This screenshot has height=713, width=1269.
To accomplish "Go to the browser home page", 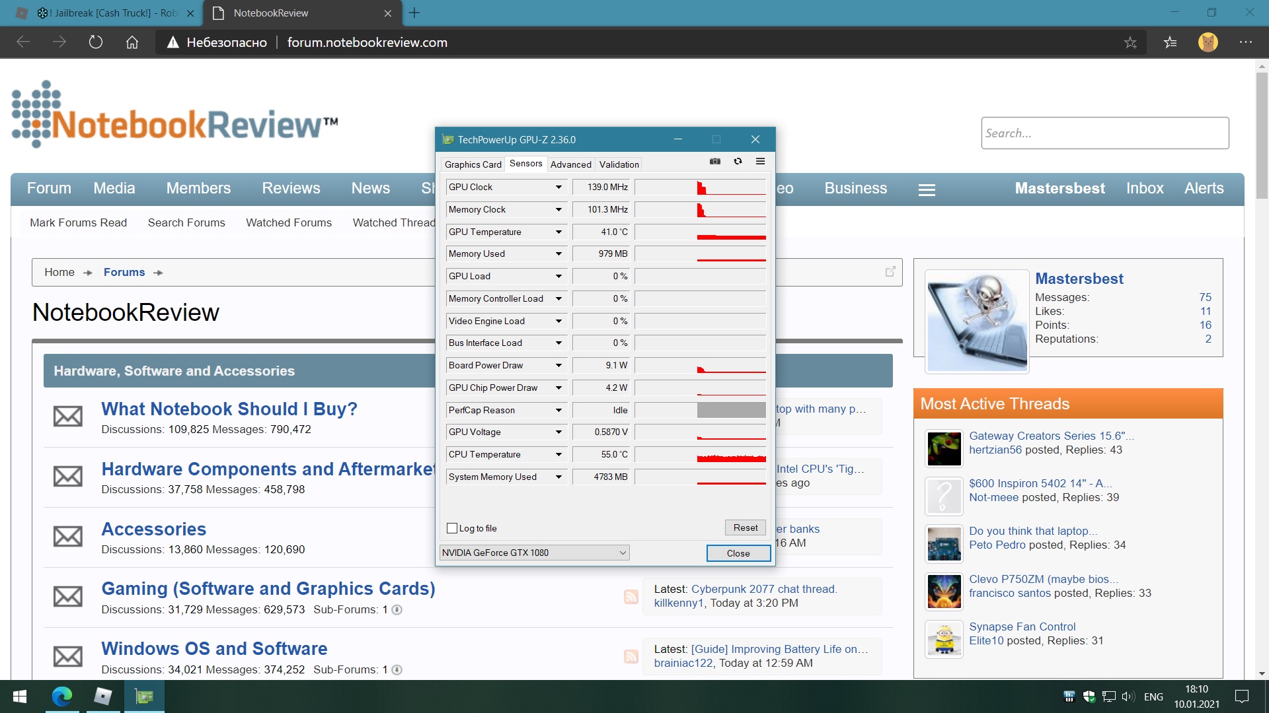I will [x=132, y=42].
